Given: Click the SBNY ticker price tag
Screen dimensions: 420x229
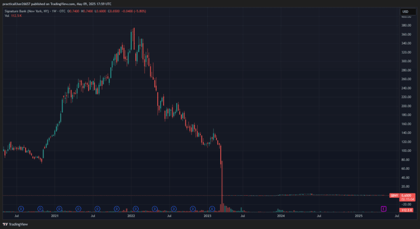Looking at the screenshot, I should tap(394, 195).
